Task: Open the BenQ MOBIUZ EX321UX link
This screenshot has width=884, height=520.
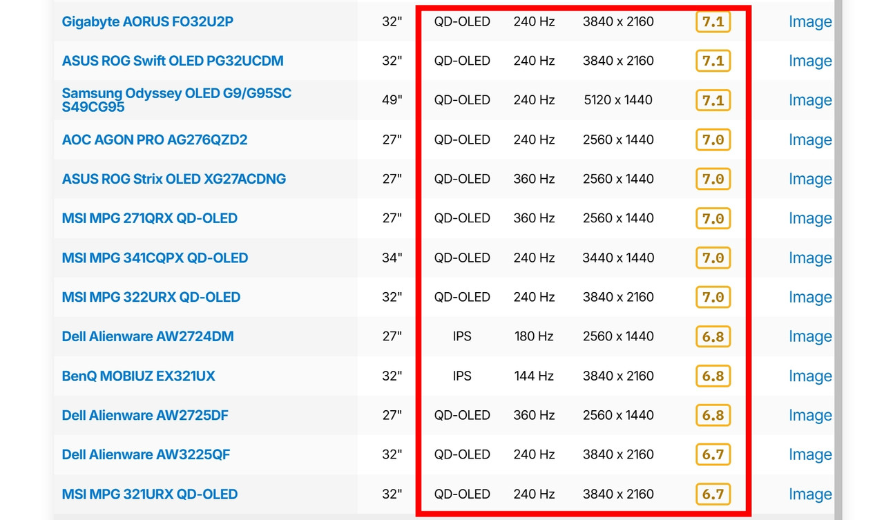Action: click(x=139, y=376)
